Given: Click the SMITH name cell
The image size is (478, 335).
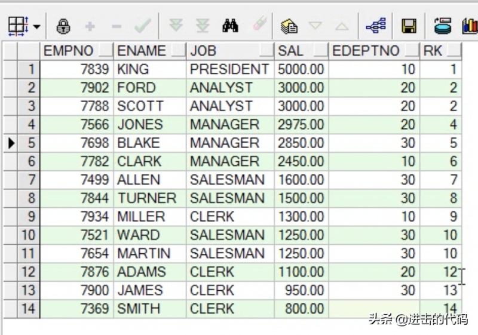Looking at the screenshot, I should pyautogui.click(x=150, y=309).
